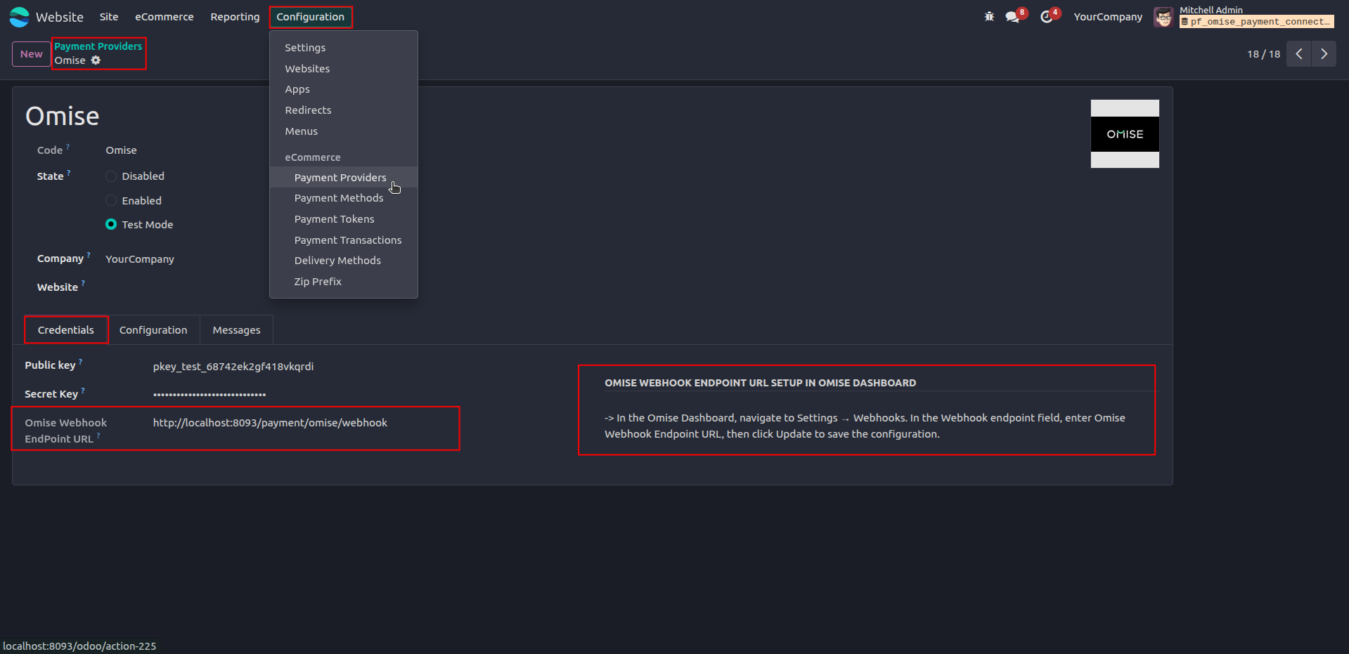Open the YourCompany company switcher
This screenshot has height=654, width=1349.
(1108, 17)
